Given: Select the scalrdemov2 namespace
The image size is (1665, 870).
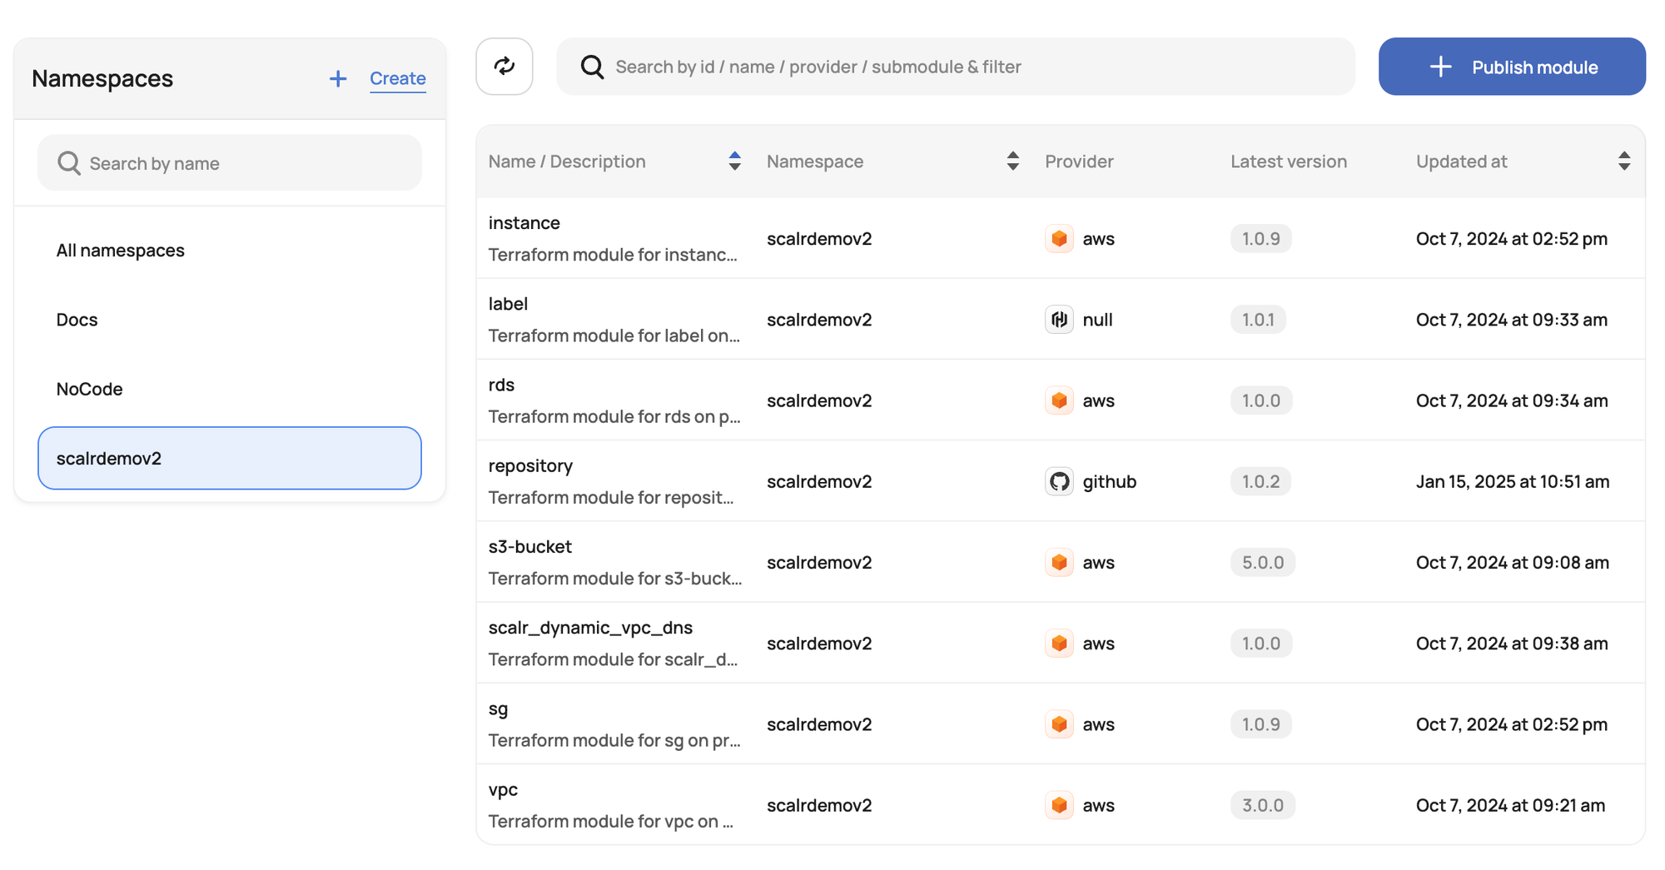Looking at the screenshot, I should pyautogui.click(x=230, y=458).
